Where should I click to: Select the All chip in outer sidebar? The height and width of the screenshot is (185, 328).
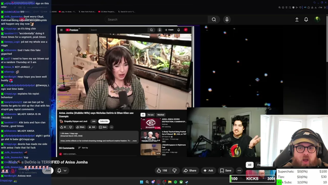(x=250, y=165)
